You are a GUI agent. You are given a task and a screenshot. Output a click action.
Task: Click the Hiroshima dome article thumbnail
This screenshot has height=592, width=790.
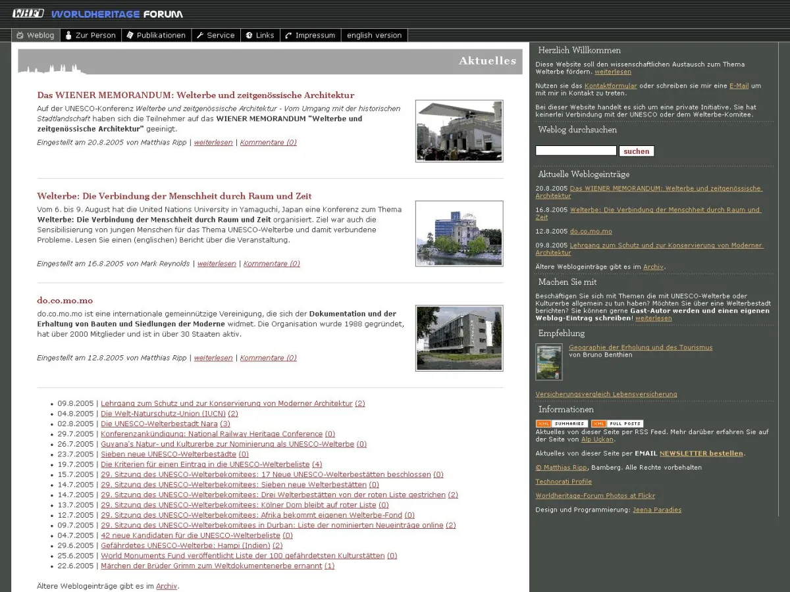[x=459, y=234]
